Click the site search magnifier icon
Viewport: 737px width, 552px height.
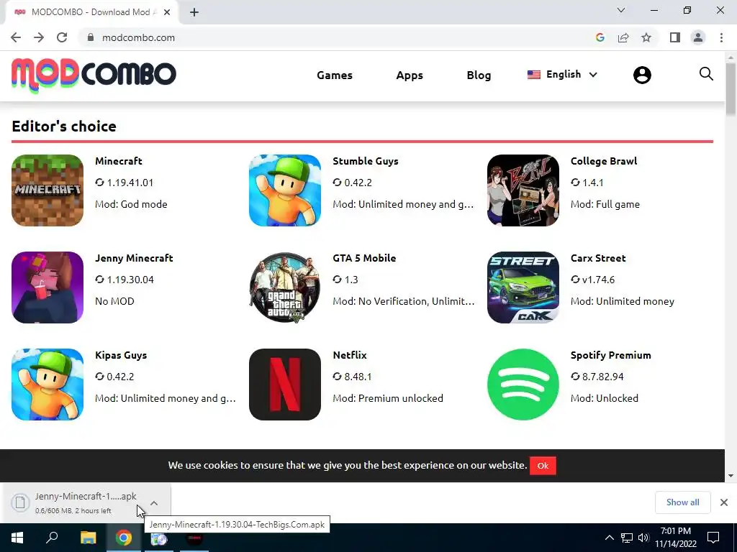coord(706,74)
